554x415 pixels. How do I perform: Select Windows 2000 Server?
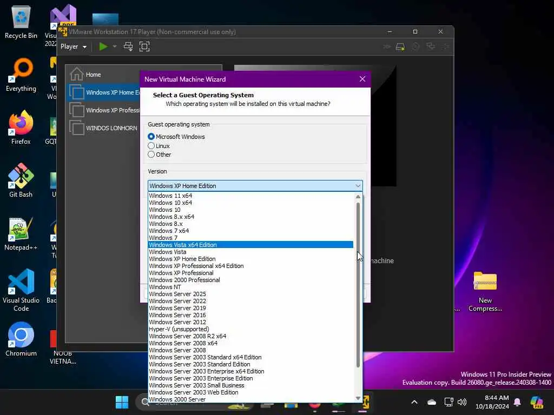250,399
